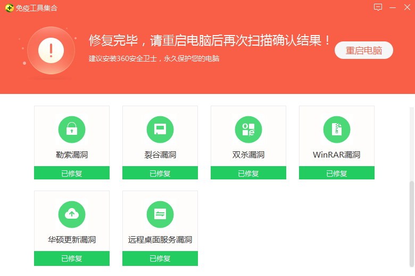
Task: Click the 免疫工具集合 window title
Action: click(x=36, y=8)
